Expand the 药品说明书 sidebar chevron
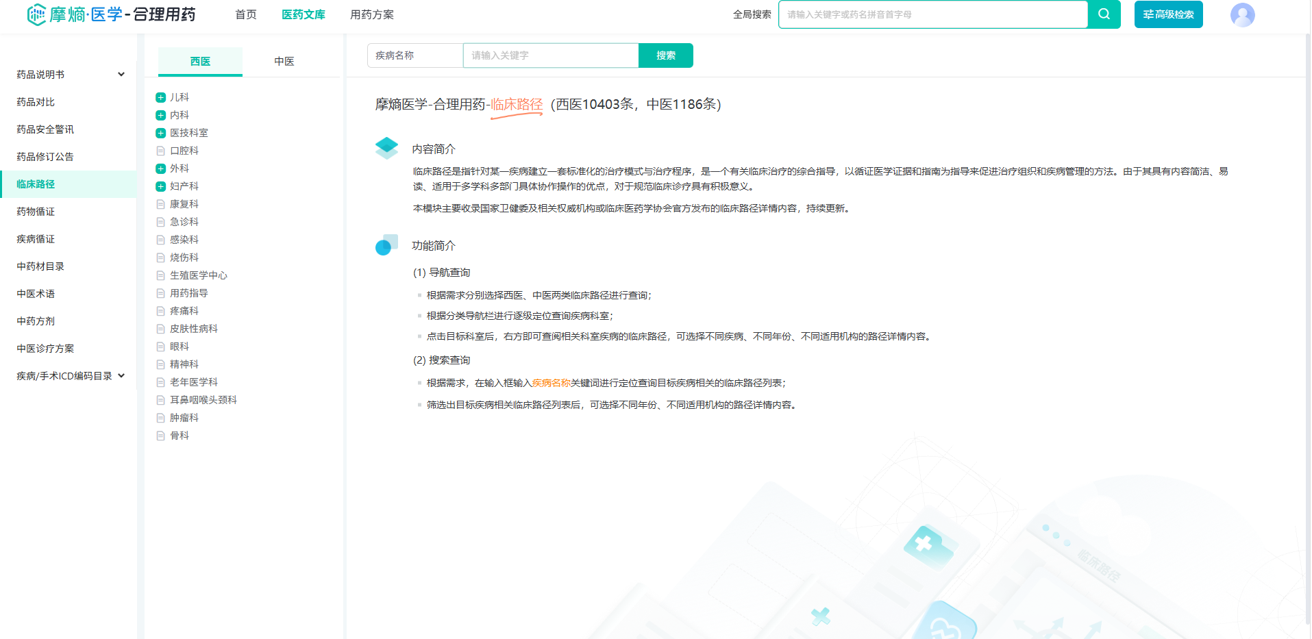This screenshot has width=1312, height=639. pyautogui.click(x=121, y=75)
